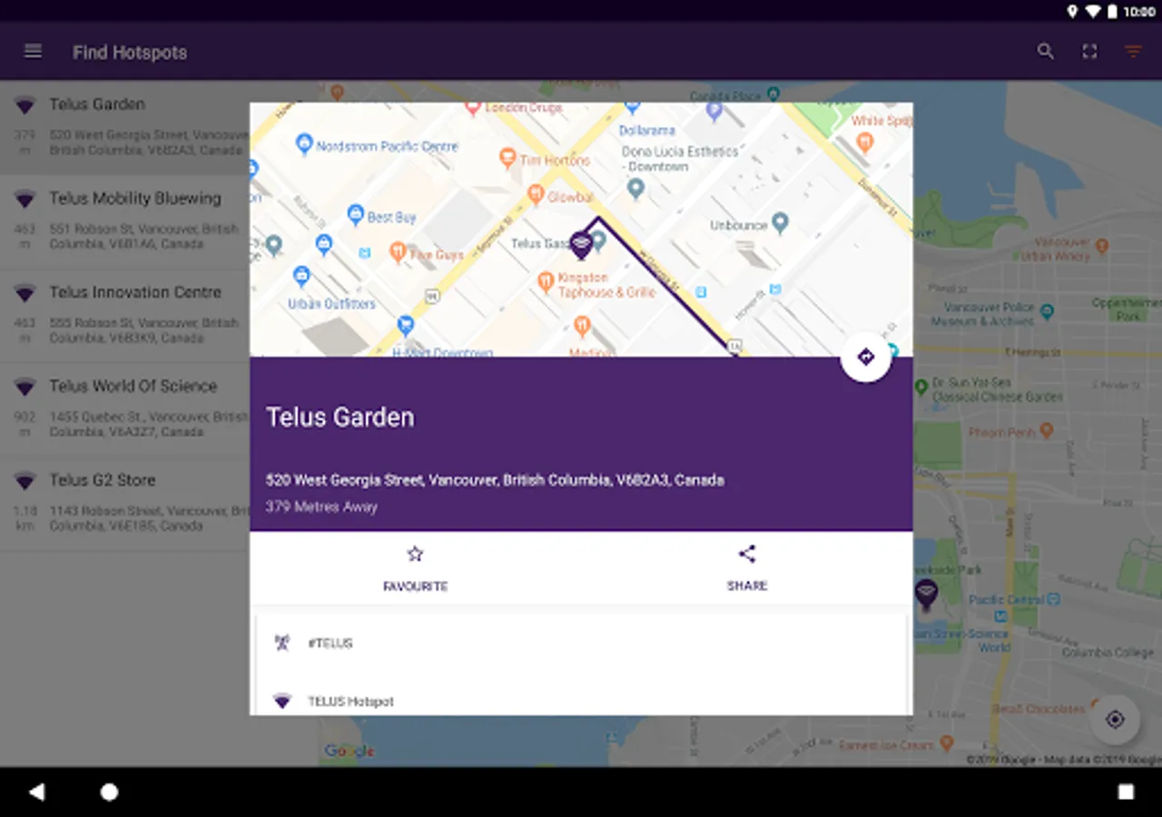Tap the 379 Metres Away text
The height and width of the screenshot is (817, 1162).
321,507
